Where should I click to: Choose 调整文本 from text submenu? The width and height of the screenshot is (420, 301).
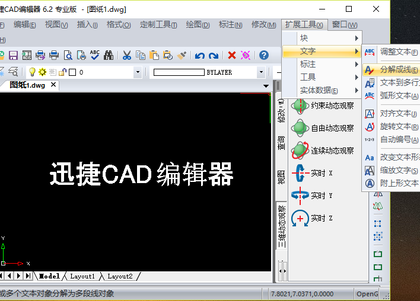(392, 52)
